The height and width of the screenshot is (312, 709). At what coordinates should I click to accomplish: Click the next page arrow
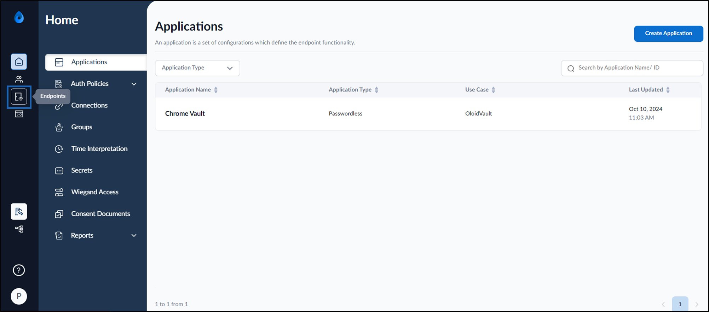coord(697,304)
